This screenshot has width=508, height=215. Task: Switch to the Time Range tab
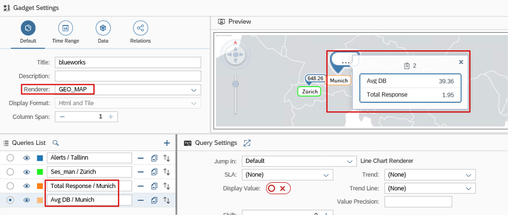[65, 32]
